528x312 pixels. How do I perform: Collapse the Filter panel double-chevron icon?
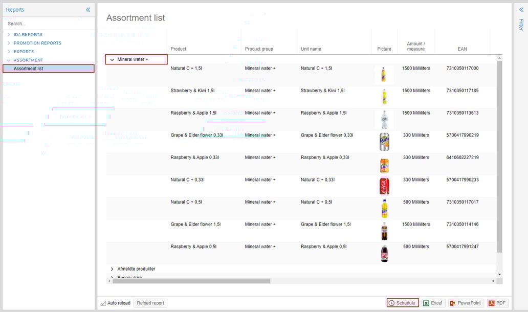(x=521, y=9)
